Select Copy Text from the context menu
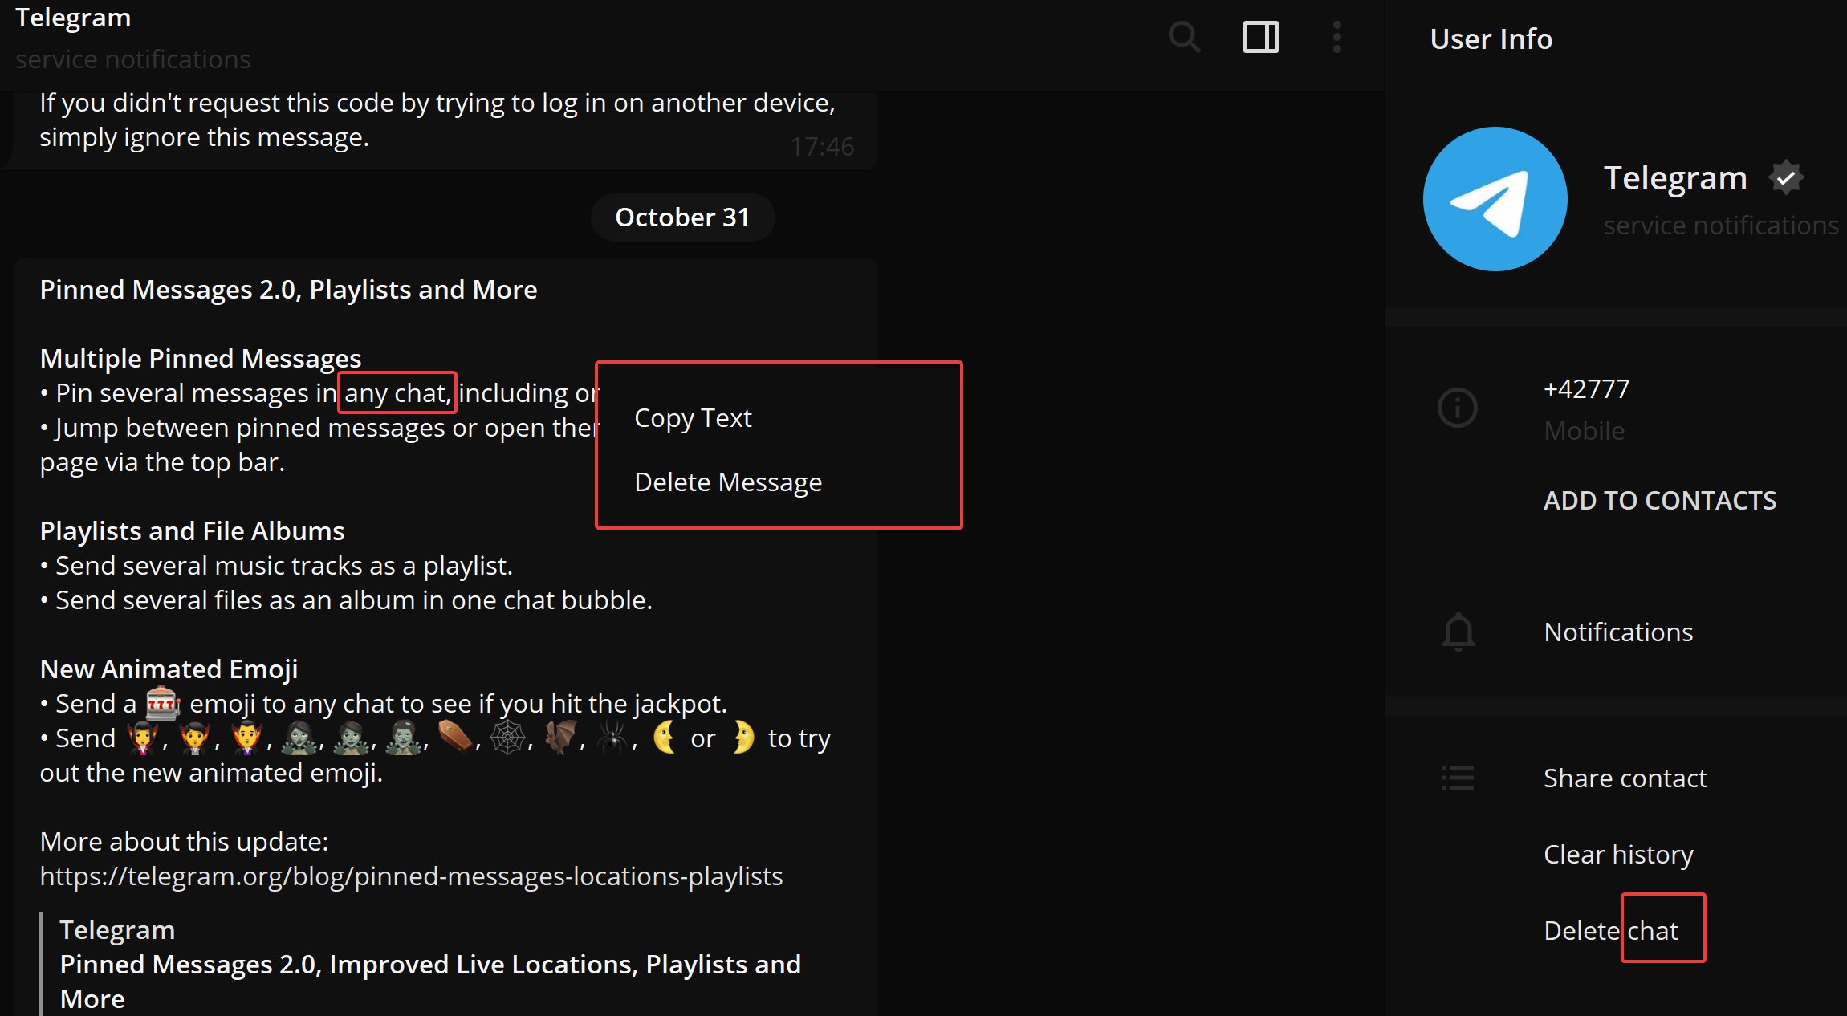 coord(693,417)
